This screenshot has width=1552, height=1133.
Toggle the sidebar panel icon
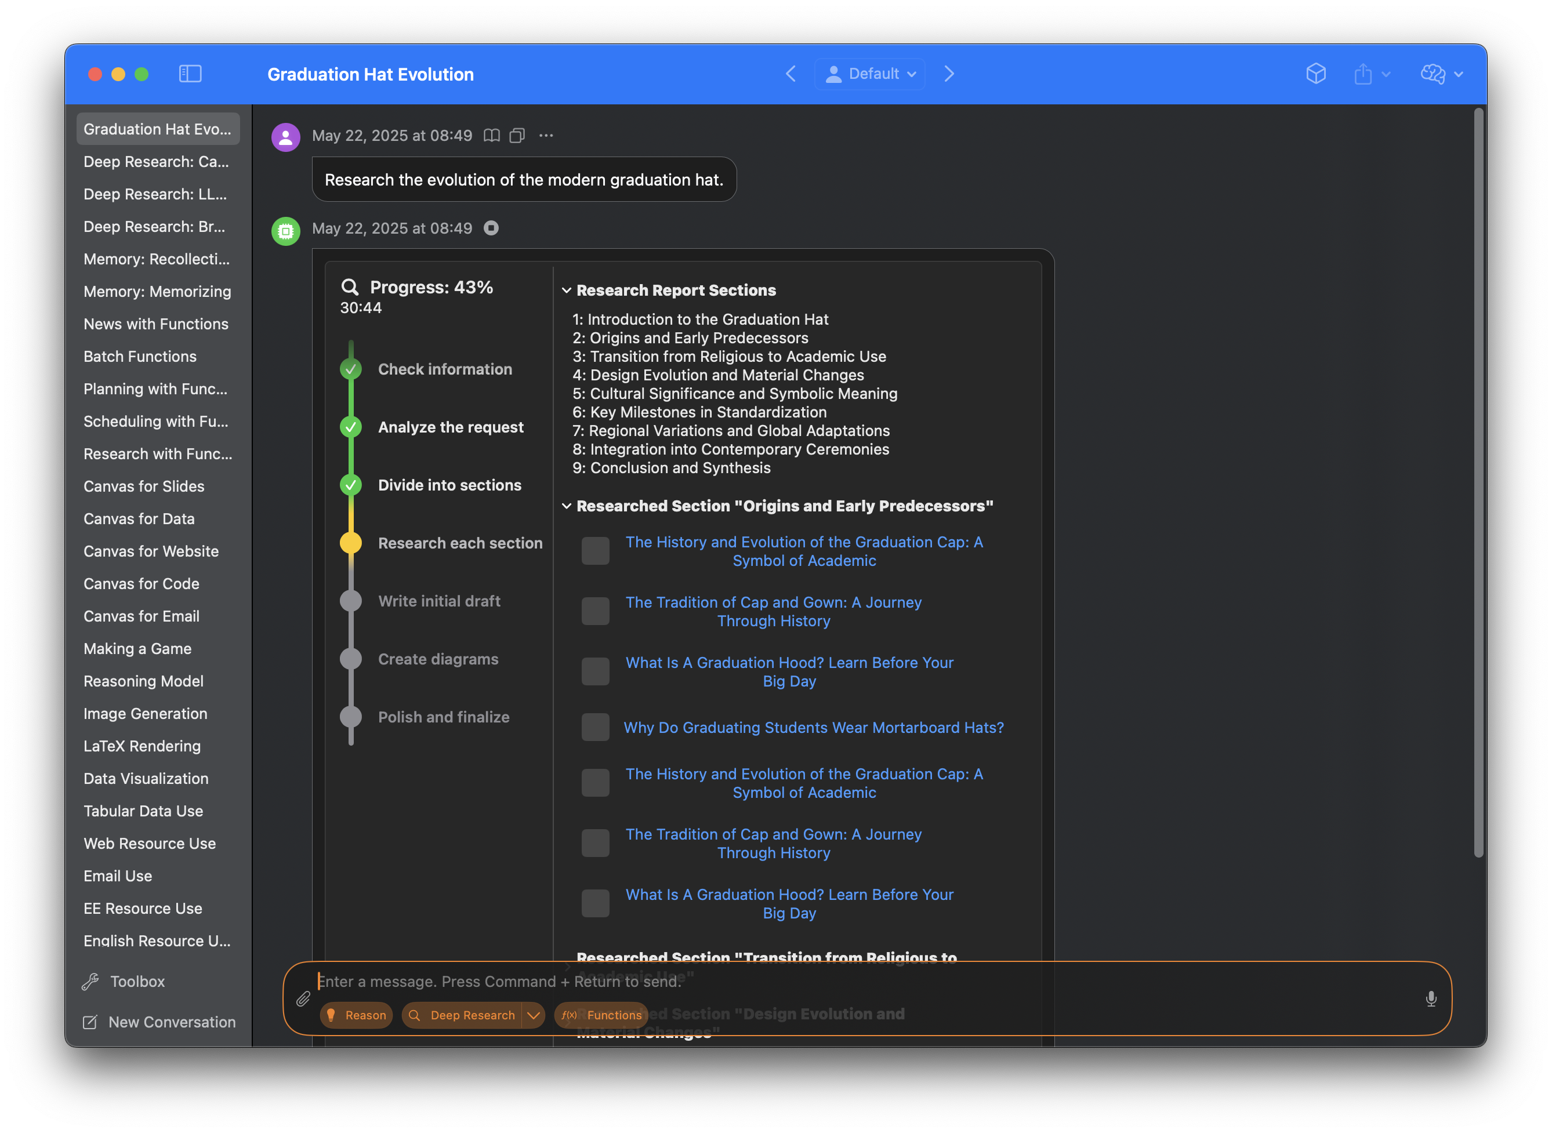[190, 74]
